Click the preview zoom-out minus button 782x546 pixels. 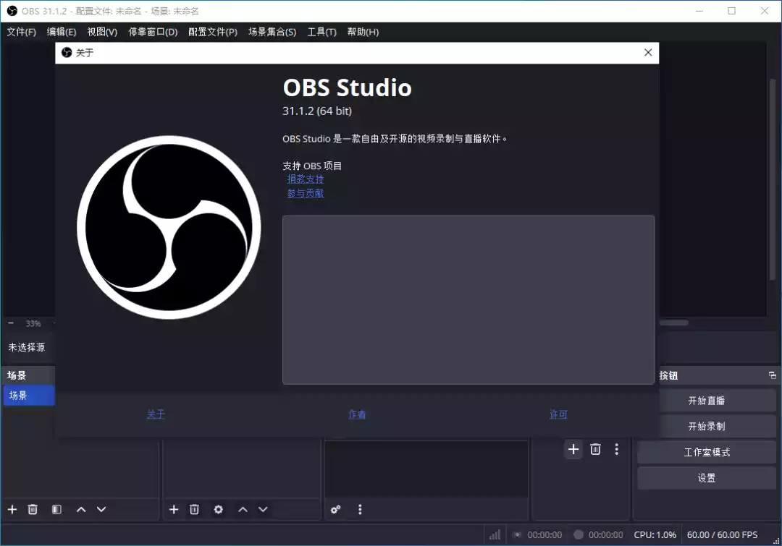[10, 323]
